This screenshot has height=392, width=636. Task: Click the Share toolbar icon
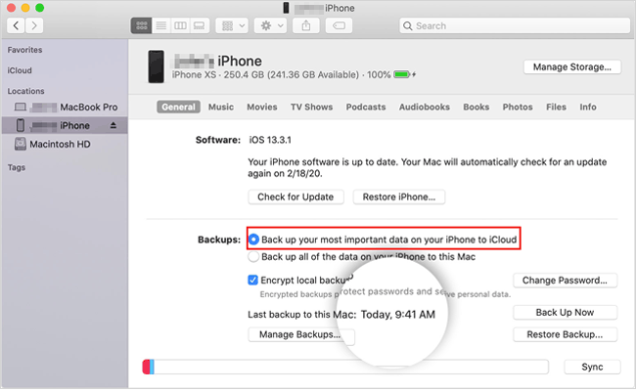(306, 25)
